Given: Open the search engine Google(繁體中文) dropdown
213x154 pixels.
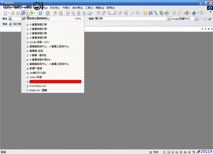Looking at the screenshot, I should (196, 19).
